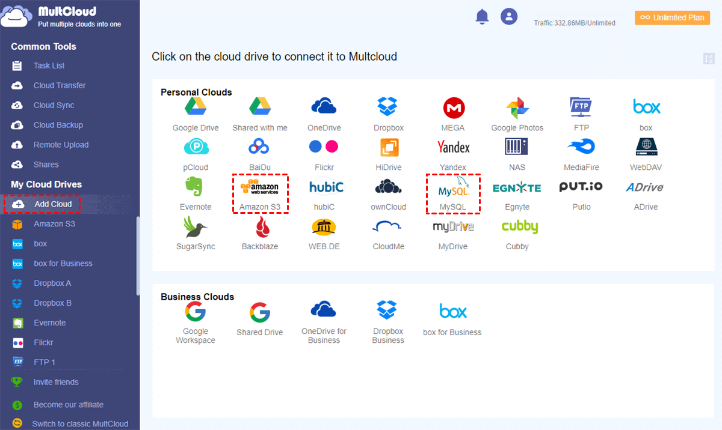Viewport: 722px width, 430px height.
Task: Choose Dropbox Business cloud
Action: pos(388,322)
